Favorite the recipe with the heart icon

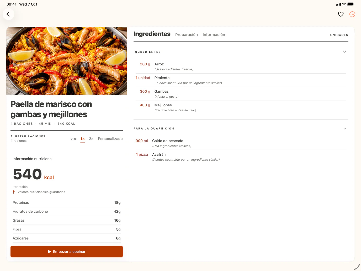[x=341, y=14]
